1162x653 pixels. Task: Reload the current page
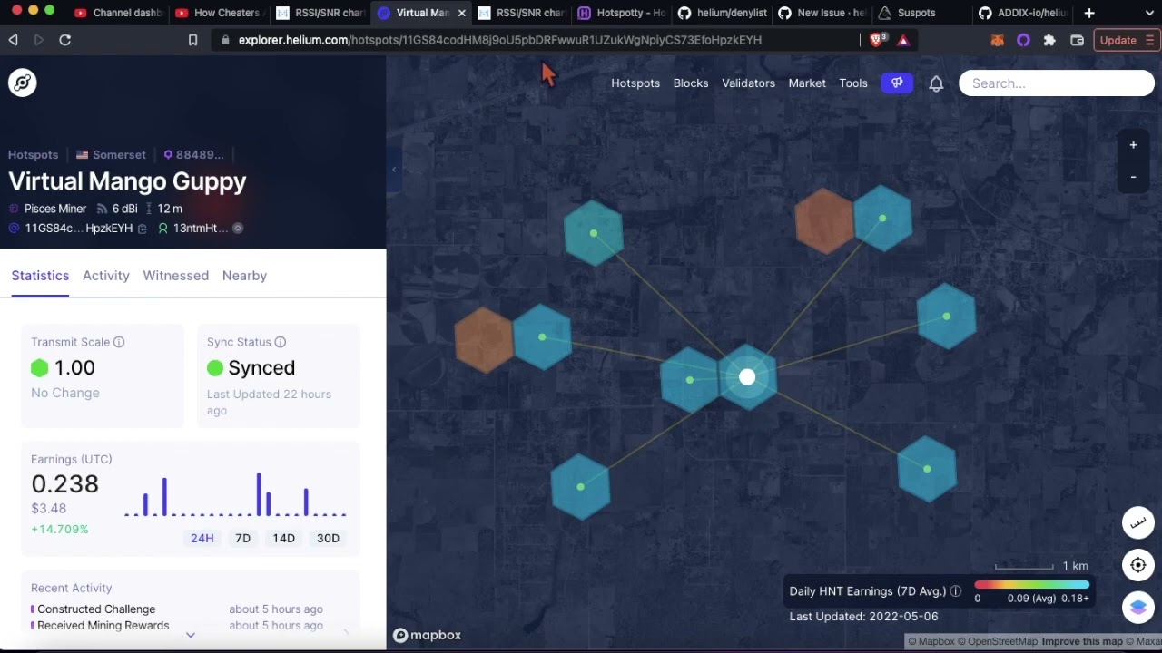(x=65, y=40)
